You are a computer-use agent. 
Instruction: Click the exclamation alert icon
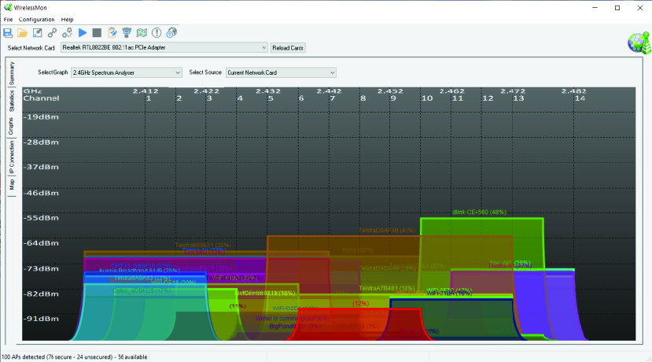tap(157, 33)
